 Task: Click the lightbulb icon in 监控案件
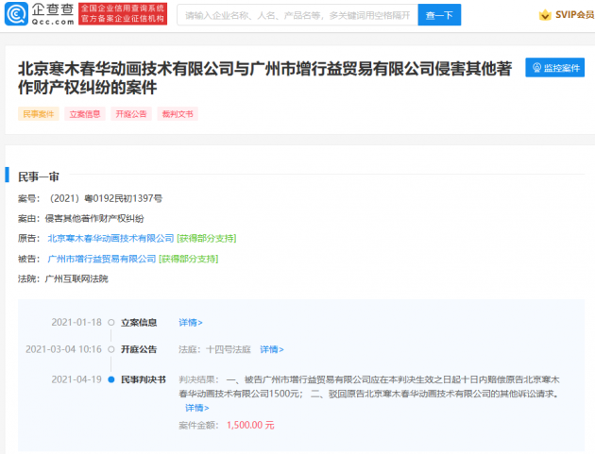tap(537, 69)
